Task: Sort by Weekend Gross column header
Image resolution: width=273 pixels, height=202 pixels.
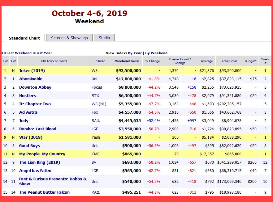Action: [x=127, y=61]
